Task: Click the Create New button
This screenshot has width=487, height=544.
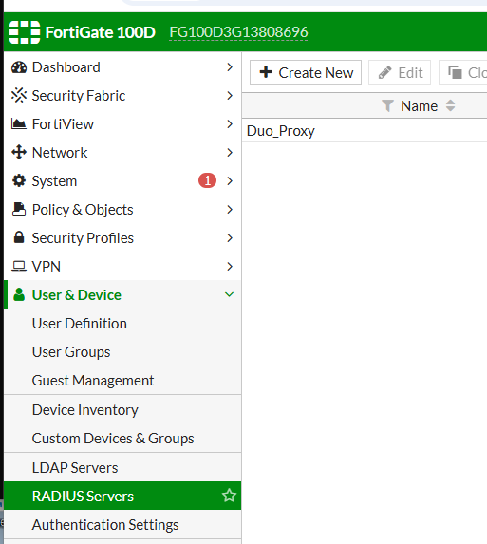Action: pos(306,72)
